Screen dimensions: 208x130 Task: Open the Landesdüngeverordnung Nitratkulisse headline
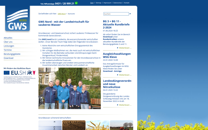tap(117, 84)
